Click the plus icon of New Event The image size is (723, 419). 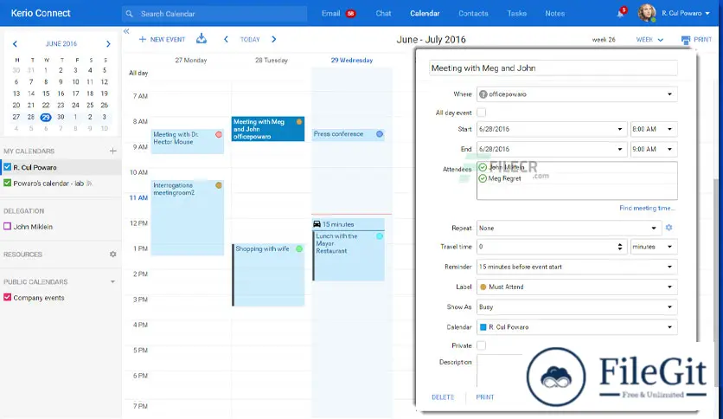[143, 39]
